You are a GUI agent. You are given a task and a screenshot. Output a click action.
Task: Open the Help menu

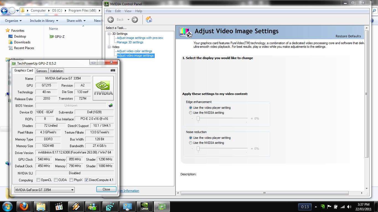point(139,11)
